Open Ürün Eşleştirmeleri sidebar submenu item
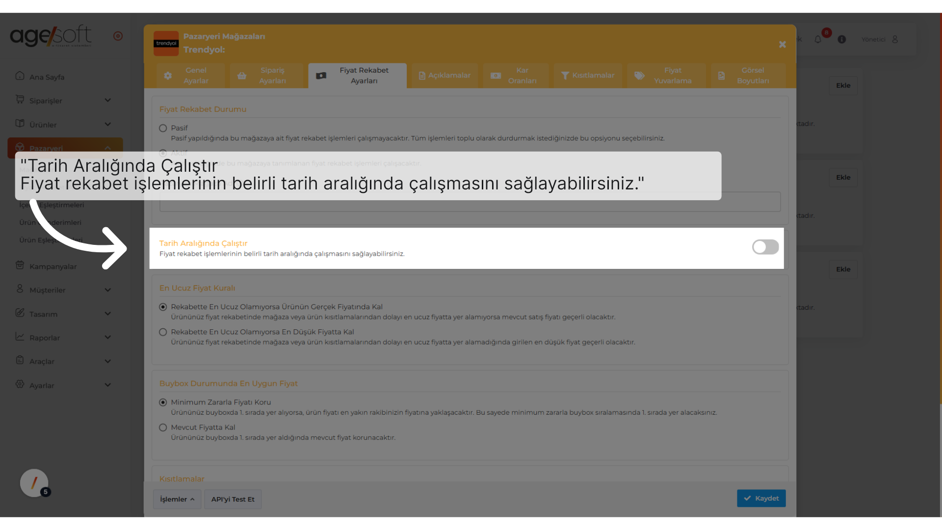 coord(51,240)
